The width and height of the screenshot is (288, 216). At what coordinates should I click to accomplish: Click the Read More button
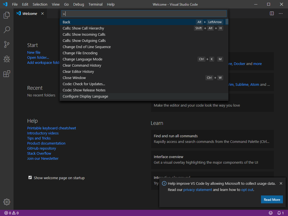point(272,200)
